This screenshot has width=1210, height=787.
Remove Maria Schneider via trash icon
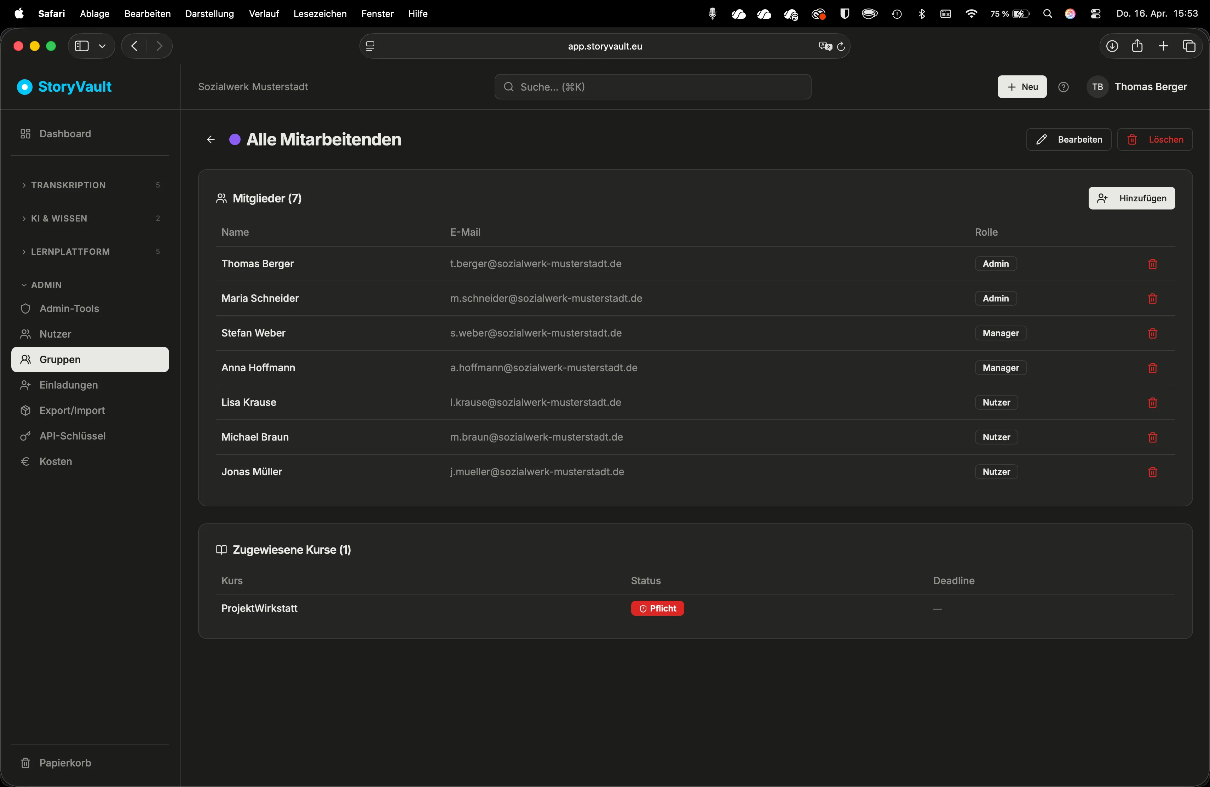tap(1153, 298)
